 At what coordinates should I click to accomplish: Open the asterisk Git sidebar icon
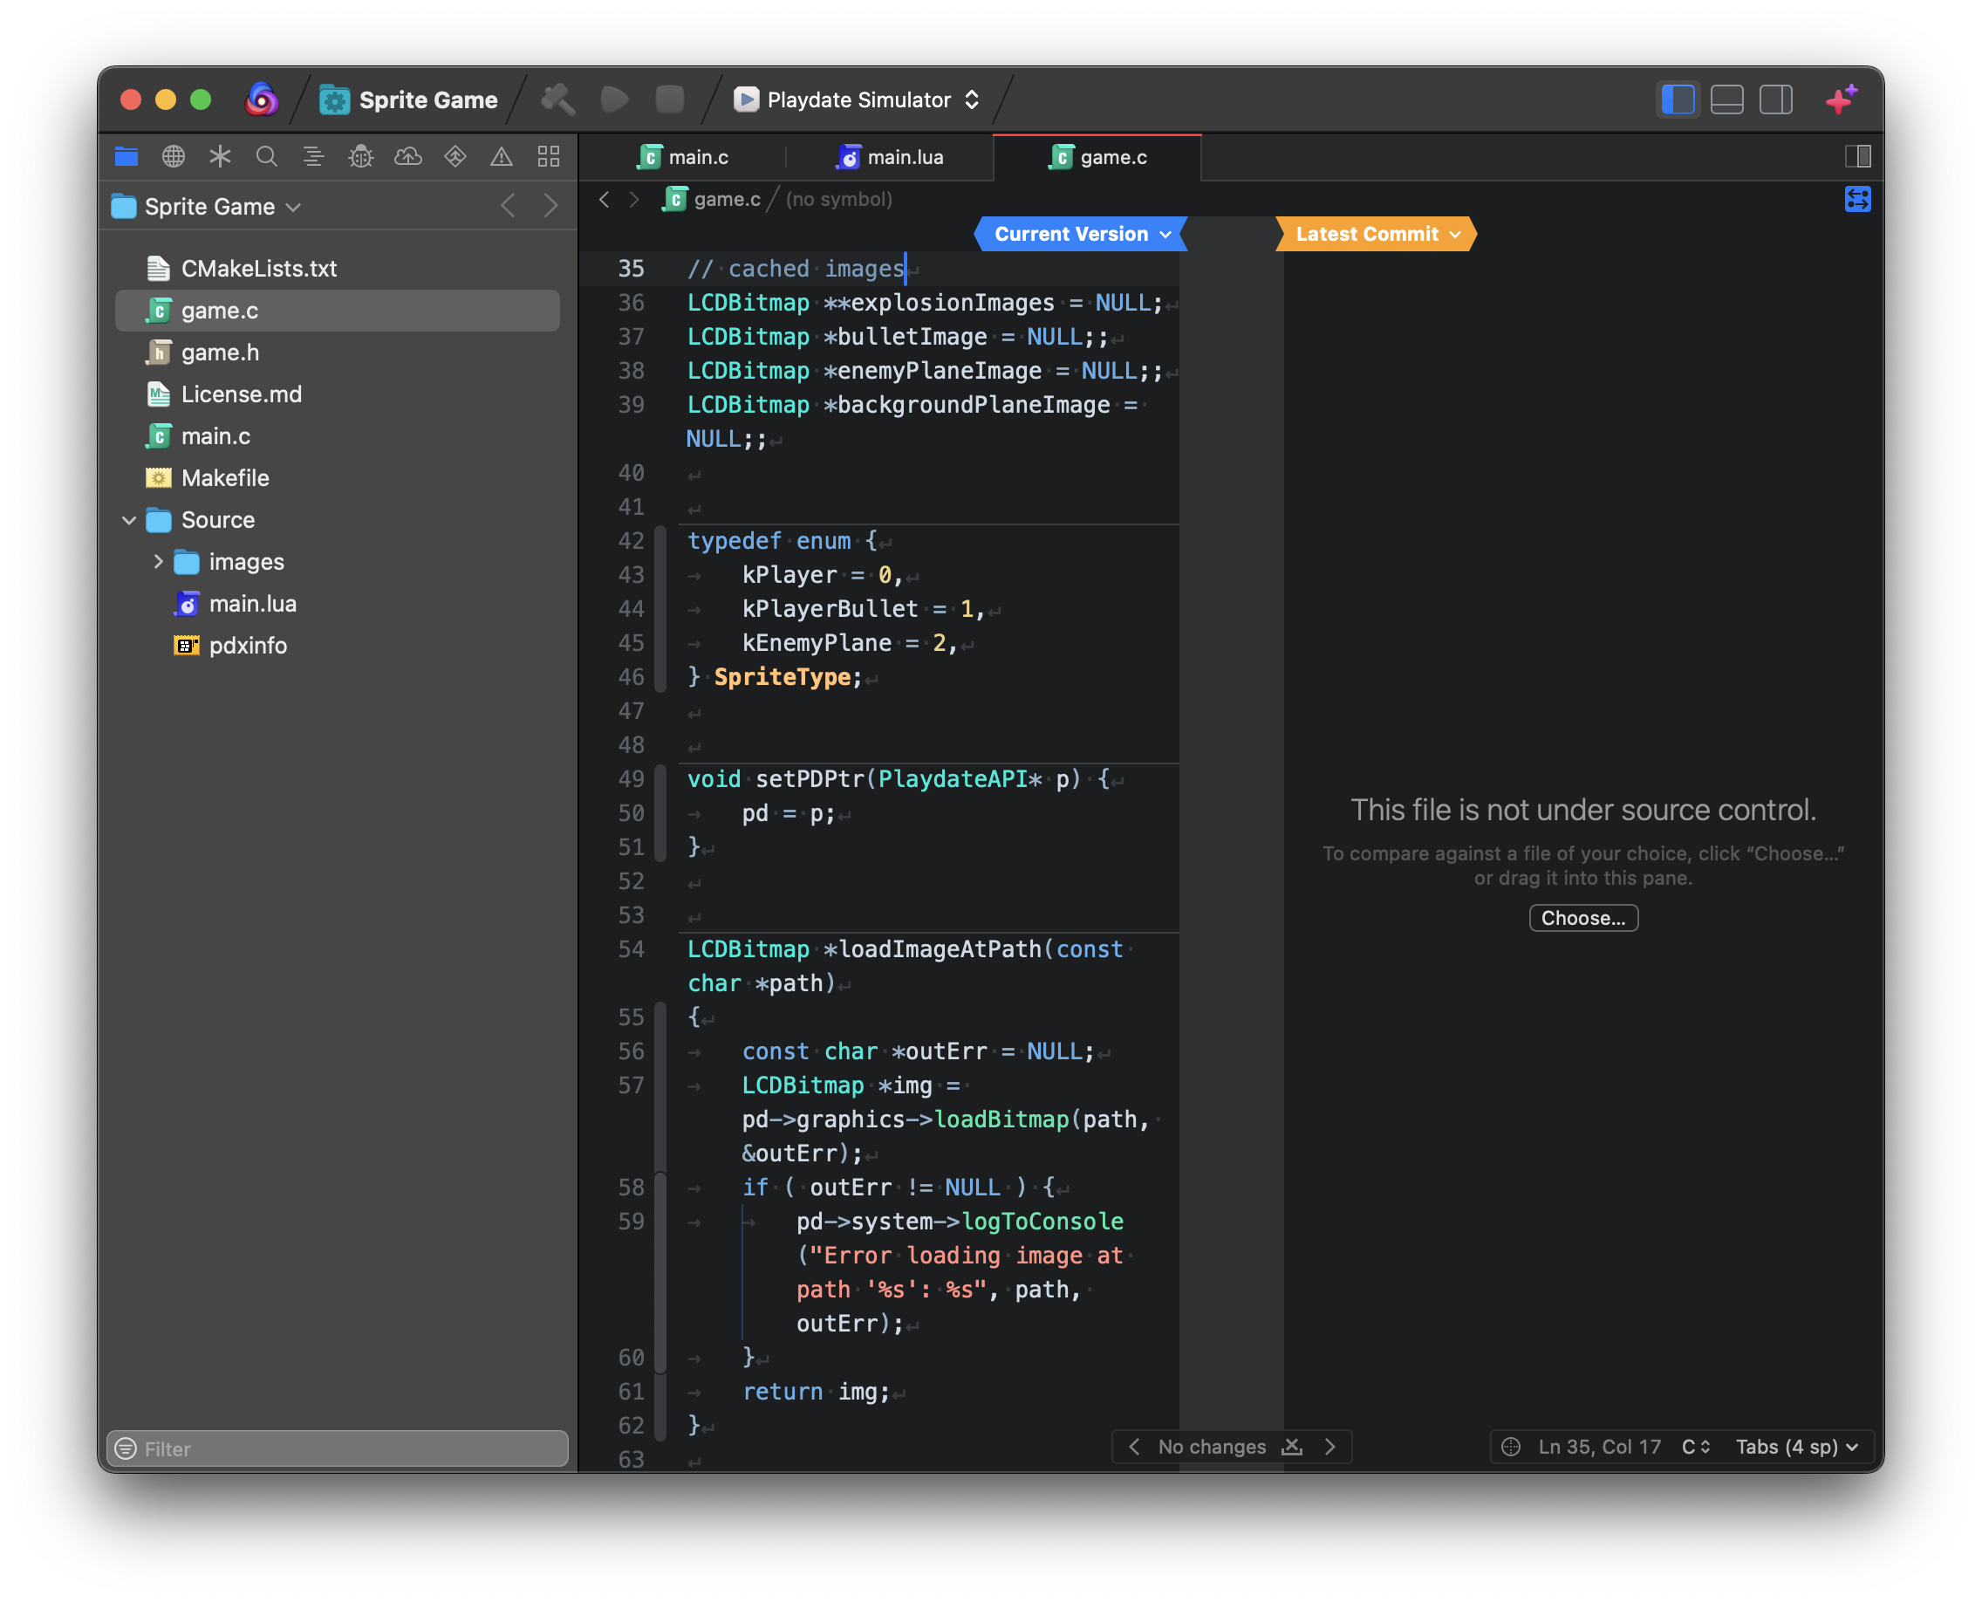(220, 157)
